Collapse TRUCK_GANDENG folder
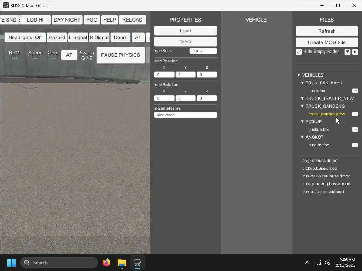 [x=302, y=106]
